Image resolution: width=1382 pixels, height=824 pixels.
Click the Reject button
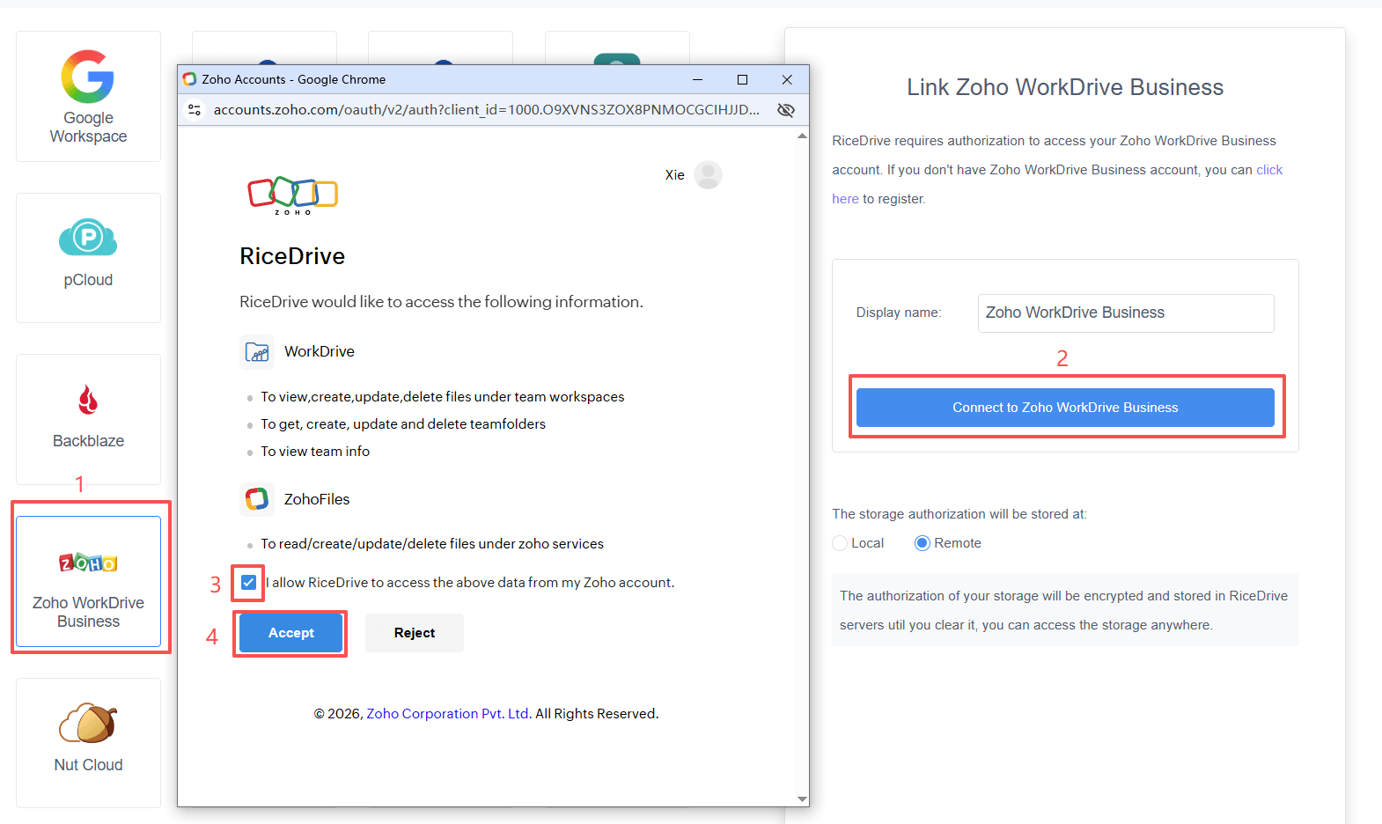415,633
